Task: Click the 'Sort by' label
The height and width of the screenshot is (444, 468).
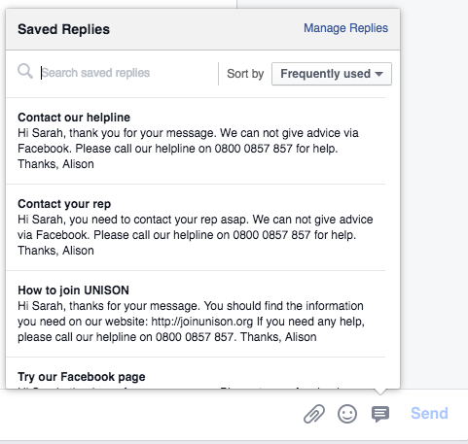Action: tap(245, 74)
